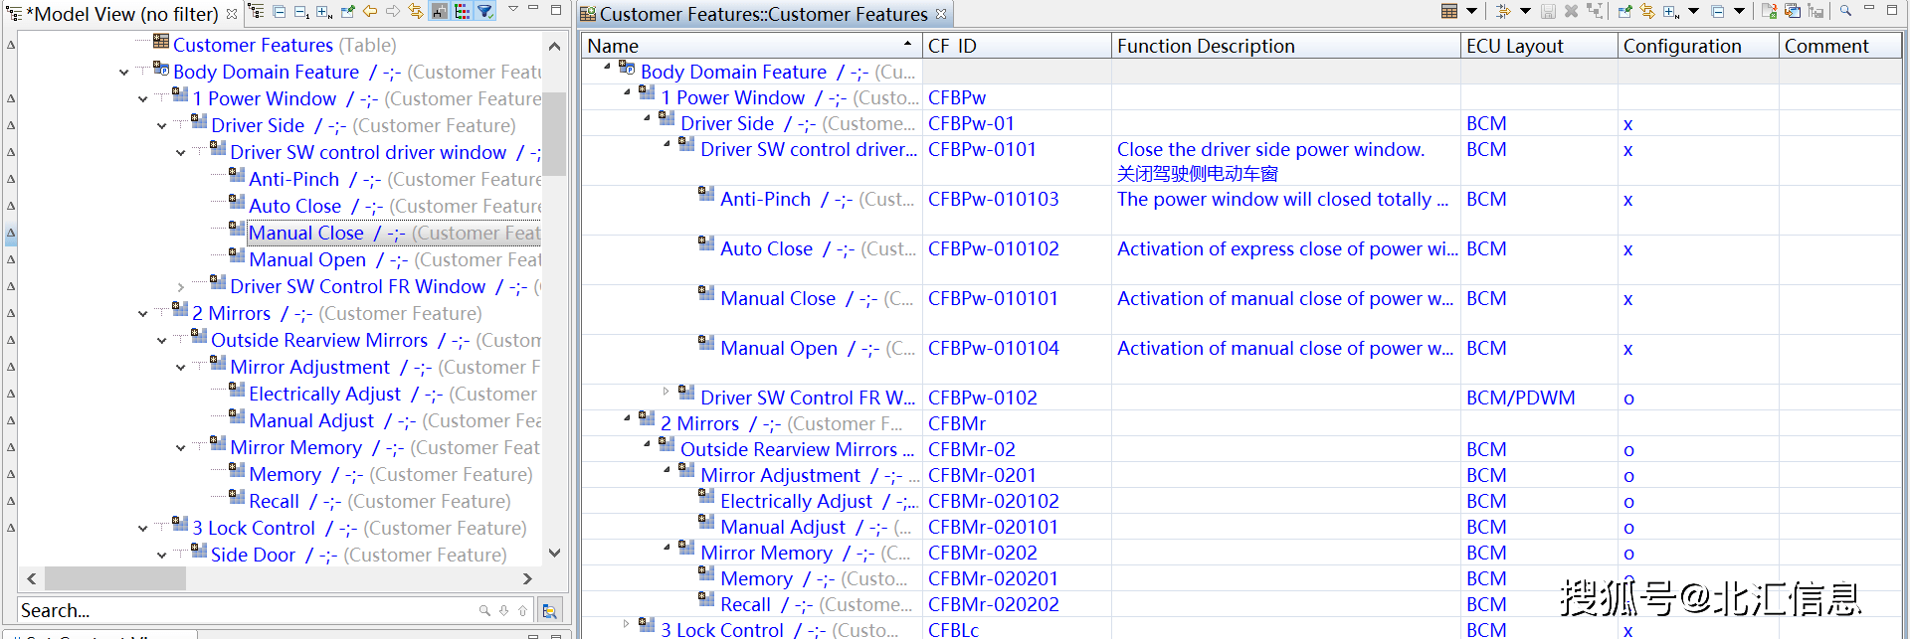The image size is (1910, 639).
Task: Click the table layout icon in Customer Features toolbar
Action: point(1449,12)
